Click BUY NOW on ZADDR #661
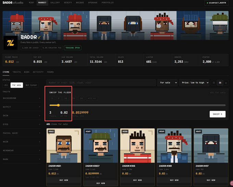 64,180
